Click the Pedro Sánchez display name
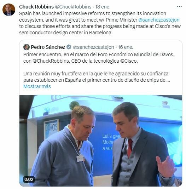The height and width of the screenshot is (189, 186). point(48,47)
